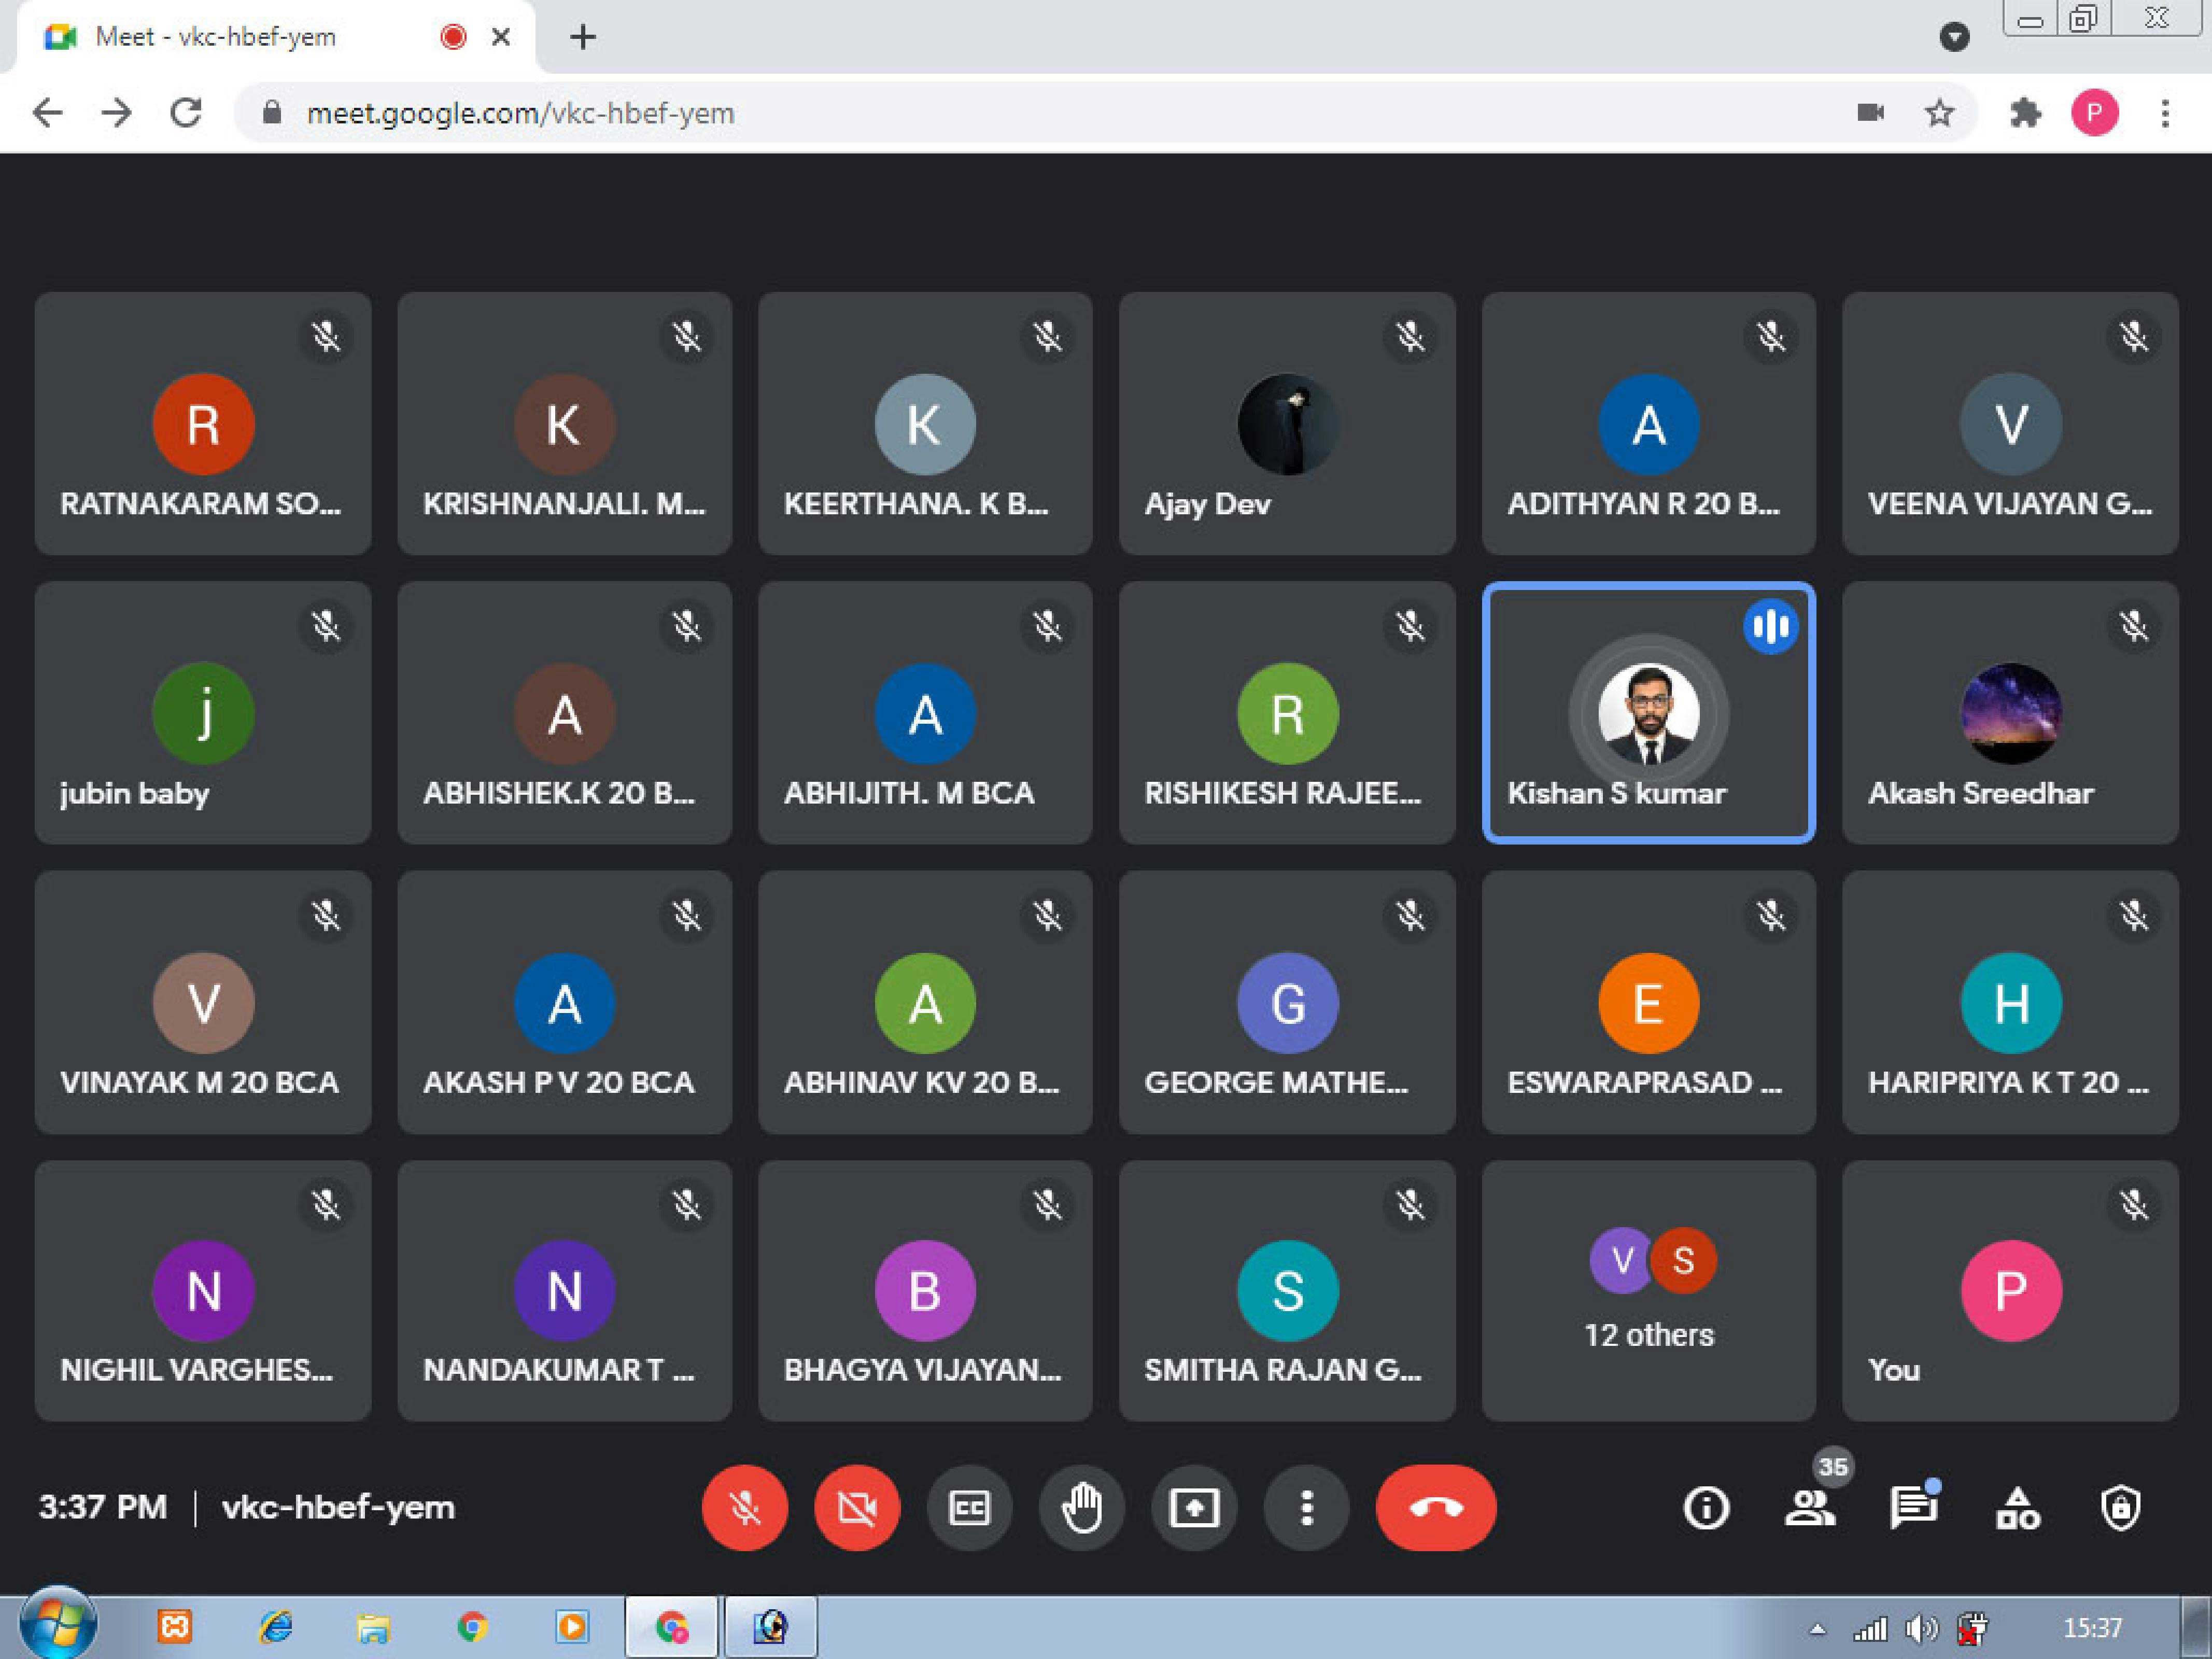
Task: Click the ESWARAPRASAD tile's E avatar
Action: coord(1648,1003)
